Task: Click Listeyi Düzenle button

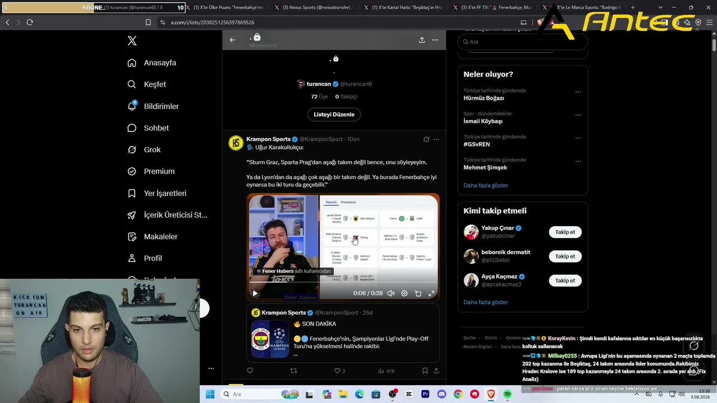Action: pos(334,114)
